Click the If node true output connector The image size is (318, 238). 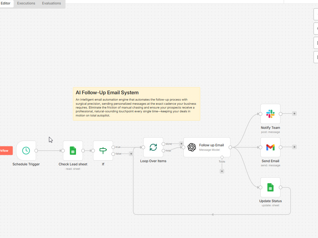pyautogui.click(x=113, y=147)
